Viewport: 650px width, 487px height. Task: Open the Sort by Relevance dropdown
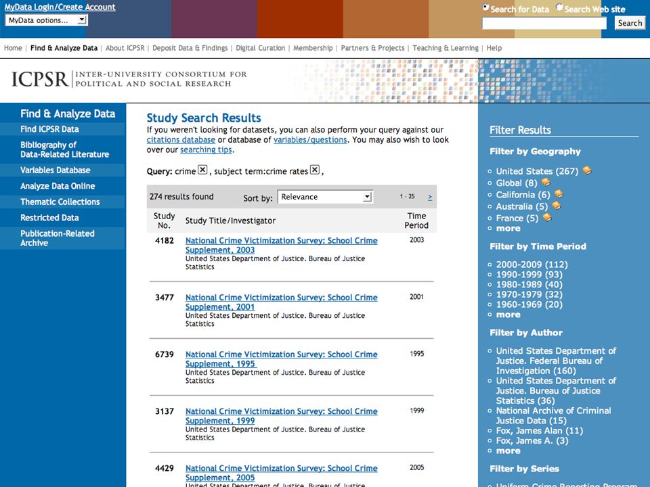pyautogui.click(x=326, y=197)
